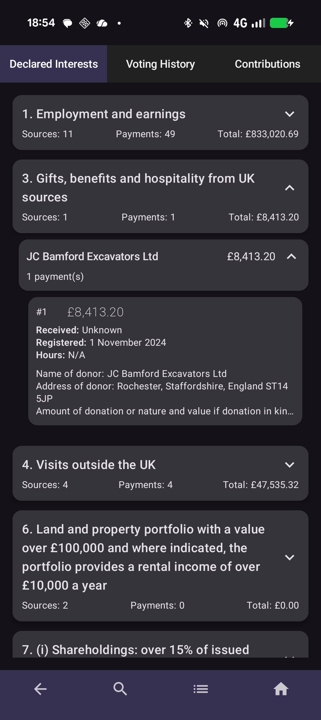This screenshot has width=321, height=720.
Task: Tap the back arrow icon
Action: (40, 689)
